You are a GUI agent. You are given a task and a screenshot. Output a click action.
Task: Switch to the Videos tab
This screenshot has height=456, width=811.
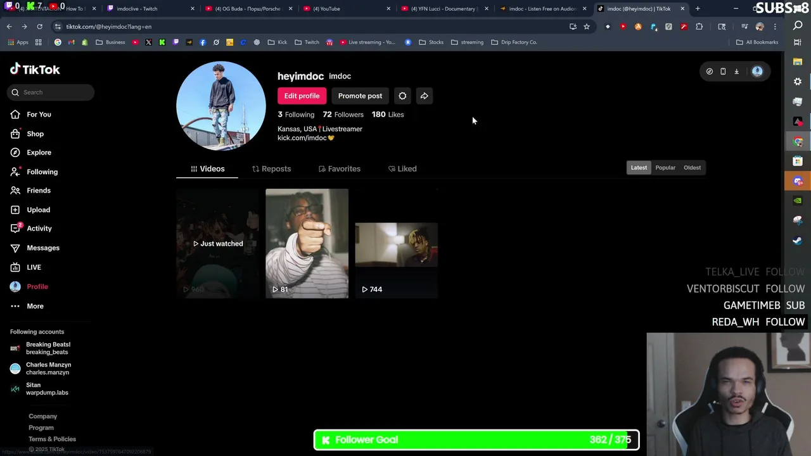coord(207,168)
